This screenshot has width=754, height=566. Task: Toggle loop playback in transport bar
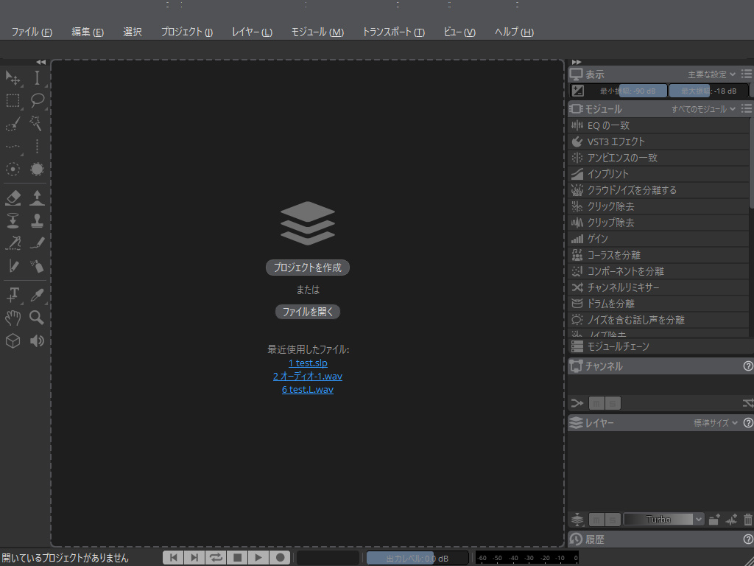(x=216, y=558)
